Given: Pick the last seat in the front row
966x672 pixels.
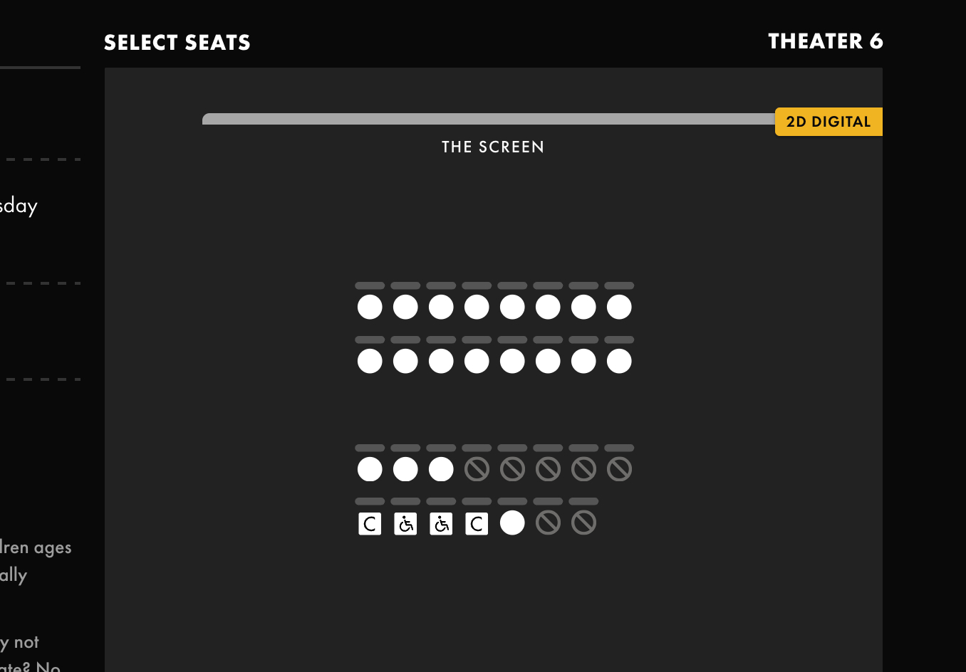Looking at the screenshot, I should click(619, 307).
